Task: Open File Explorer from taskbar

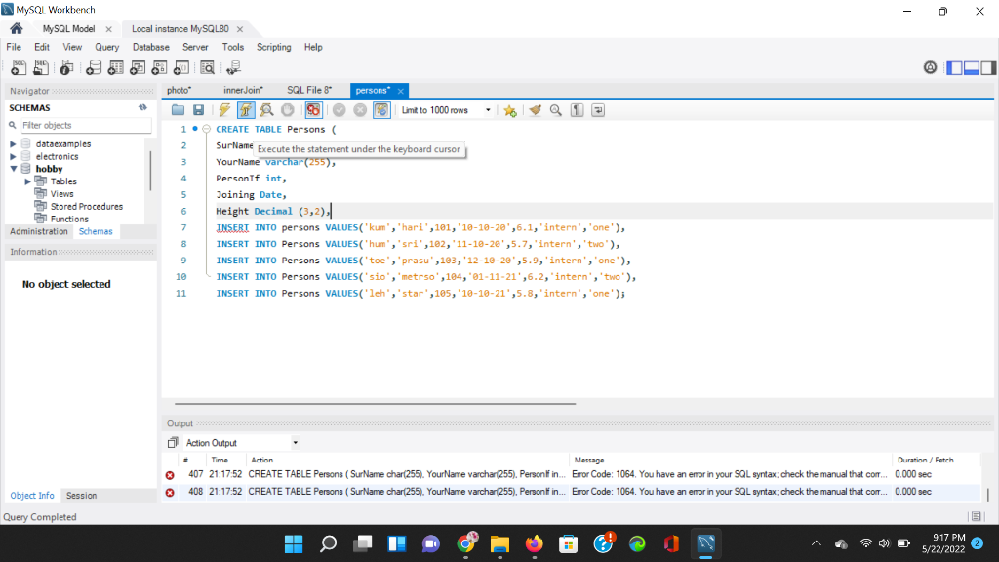Action: pos(500,544)
